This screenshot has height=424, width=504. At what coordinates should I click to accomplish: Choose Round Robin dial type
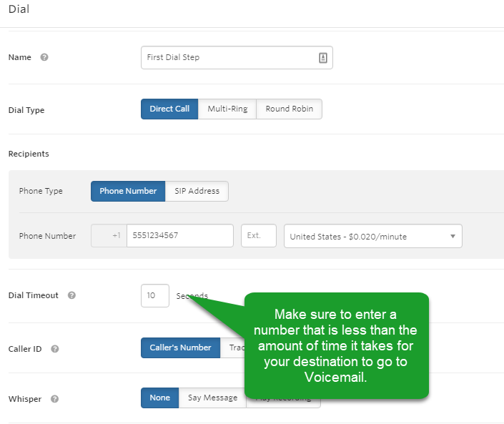pos(289,109)
